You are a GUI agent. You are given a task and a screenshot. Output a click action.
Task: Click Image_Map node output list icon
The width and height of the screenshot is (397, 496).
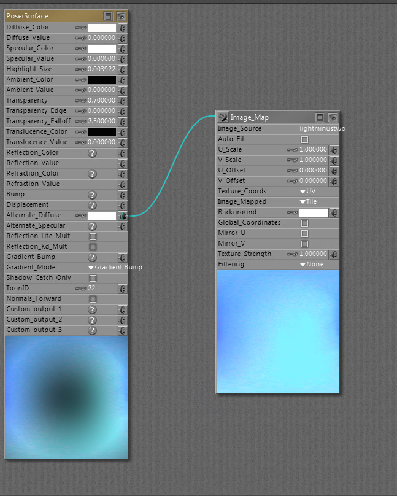[x=320, y=118]
